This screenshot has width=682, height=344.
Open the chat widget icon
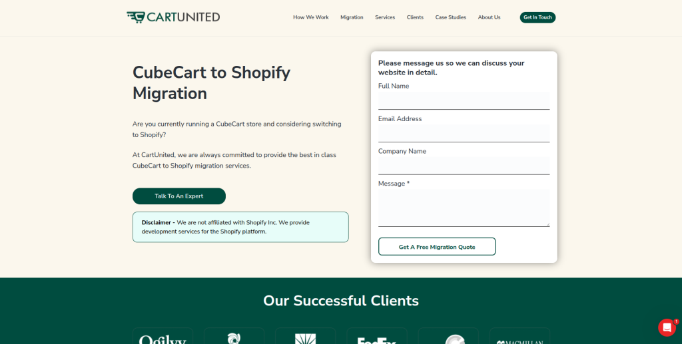click(x=666, y=327)
